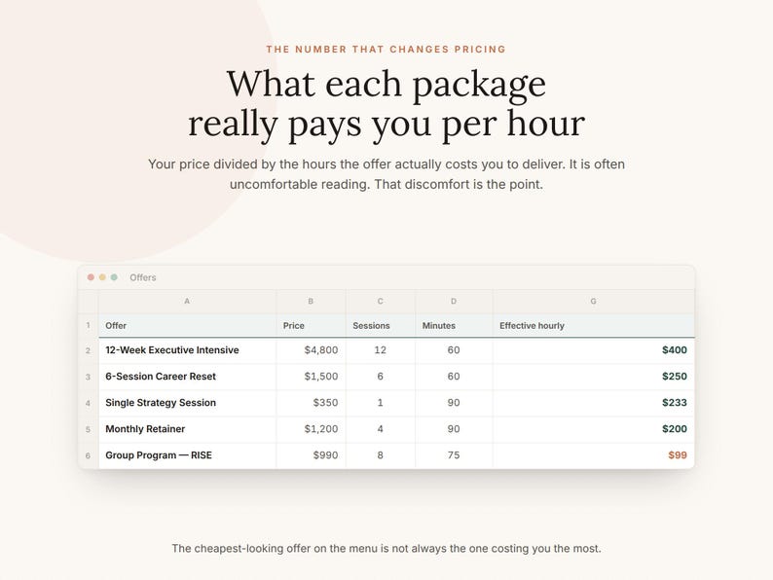Click the yellow window dot
This screenshot has width=773, height=580.
102,277
